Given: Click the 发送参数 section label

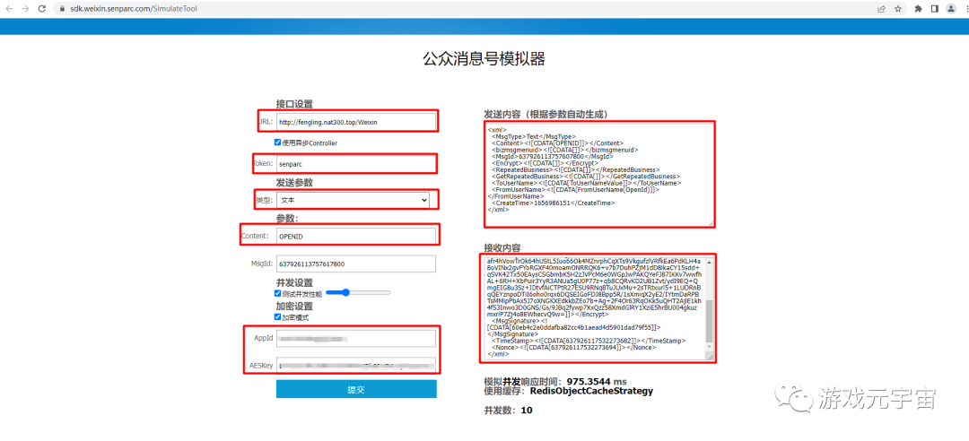Looking at the screenshot, I should point(294,182).
